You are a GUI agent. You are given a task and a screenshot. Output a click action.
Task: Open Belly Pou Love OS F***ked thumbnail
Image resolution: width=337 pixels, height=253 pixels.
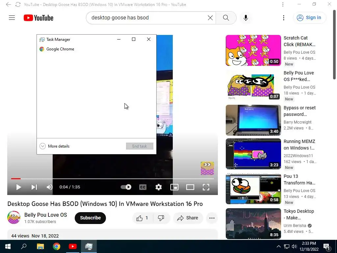click(253, 85)
